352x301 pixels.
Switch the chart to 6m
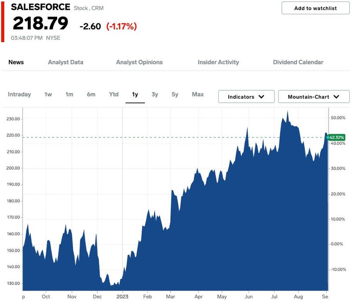coord(91,94)
